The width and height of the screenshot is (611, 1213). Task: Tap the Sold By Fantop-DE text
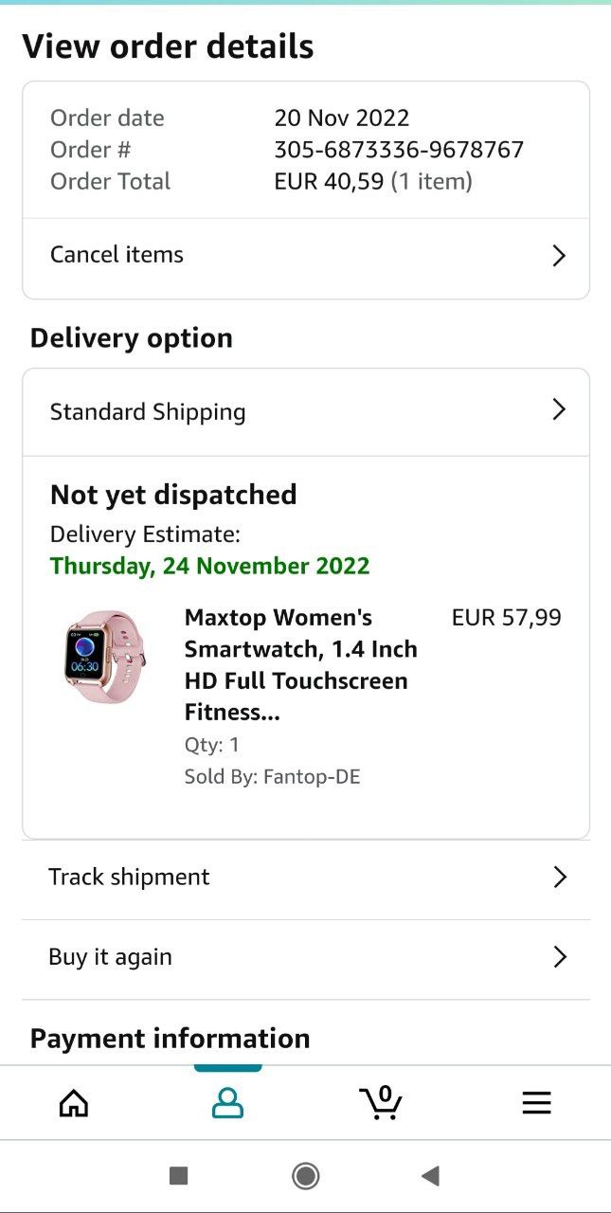tap(273, 777)
